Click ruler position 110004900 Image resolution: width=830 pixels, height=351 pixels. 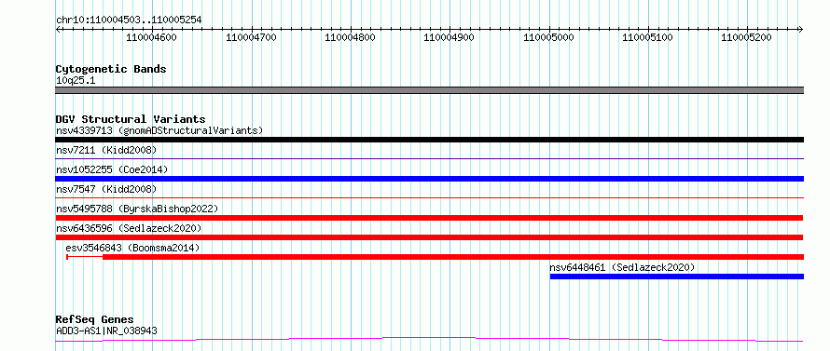tap(450, 37)
